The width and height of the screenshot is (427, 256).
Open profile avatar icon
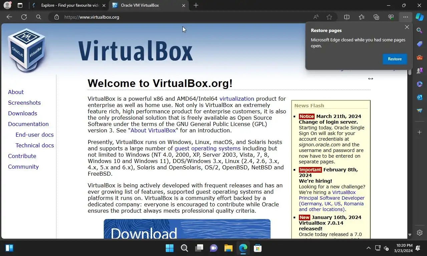7,5
